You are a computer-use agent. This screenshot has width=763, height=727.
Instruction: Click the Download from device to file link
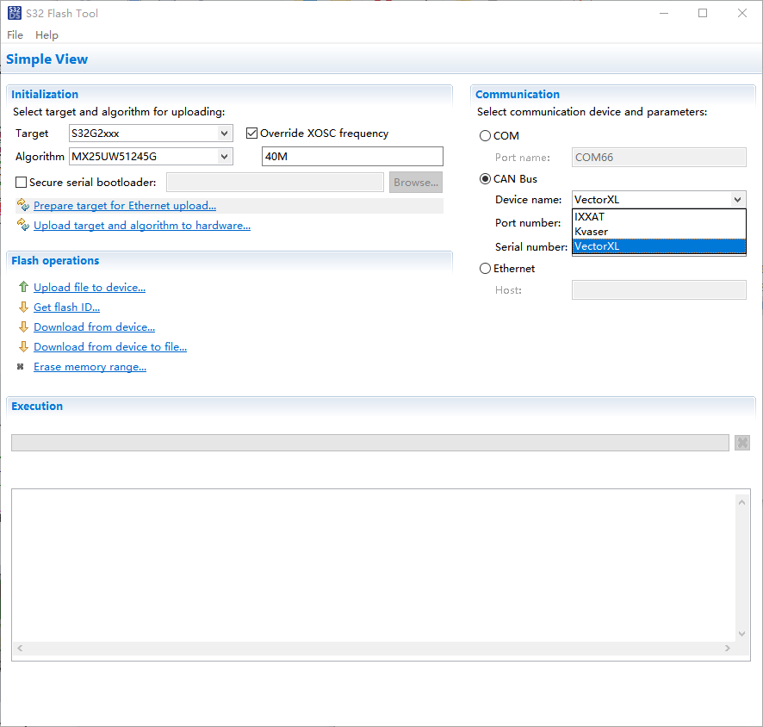tap(110, 346)
